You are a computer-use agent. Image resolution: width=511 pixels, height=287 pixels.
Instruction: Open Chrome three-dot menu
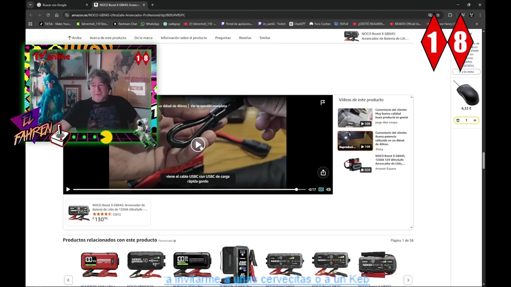(x=480, y=15)
